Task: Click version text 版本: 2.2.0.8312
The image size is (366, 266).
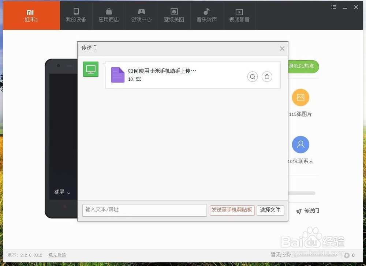Action: (x=25, y=255)
